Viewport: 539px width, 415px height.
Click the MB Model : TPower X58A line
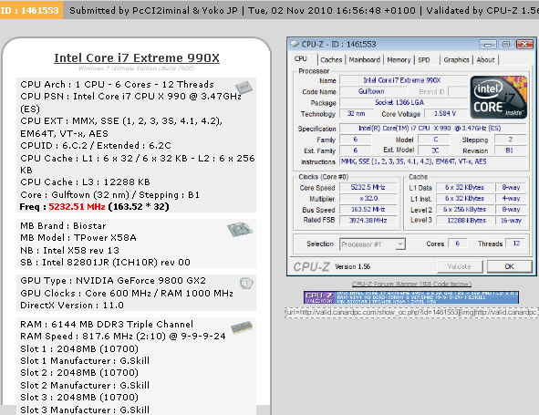coord(78,238)
